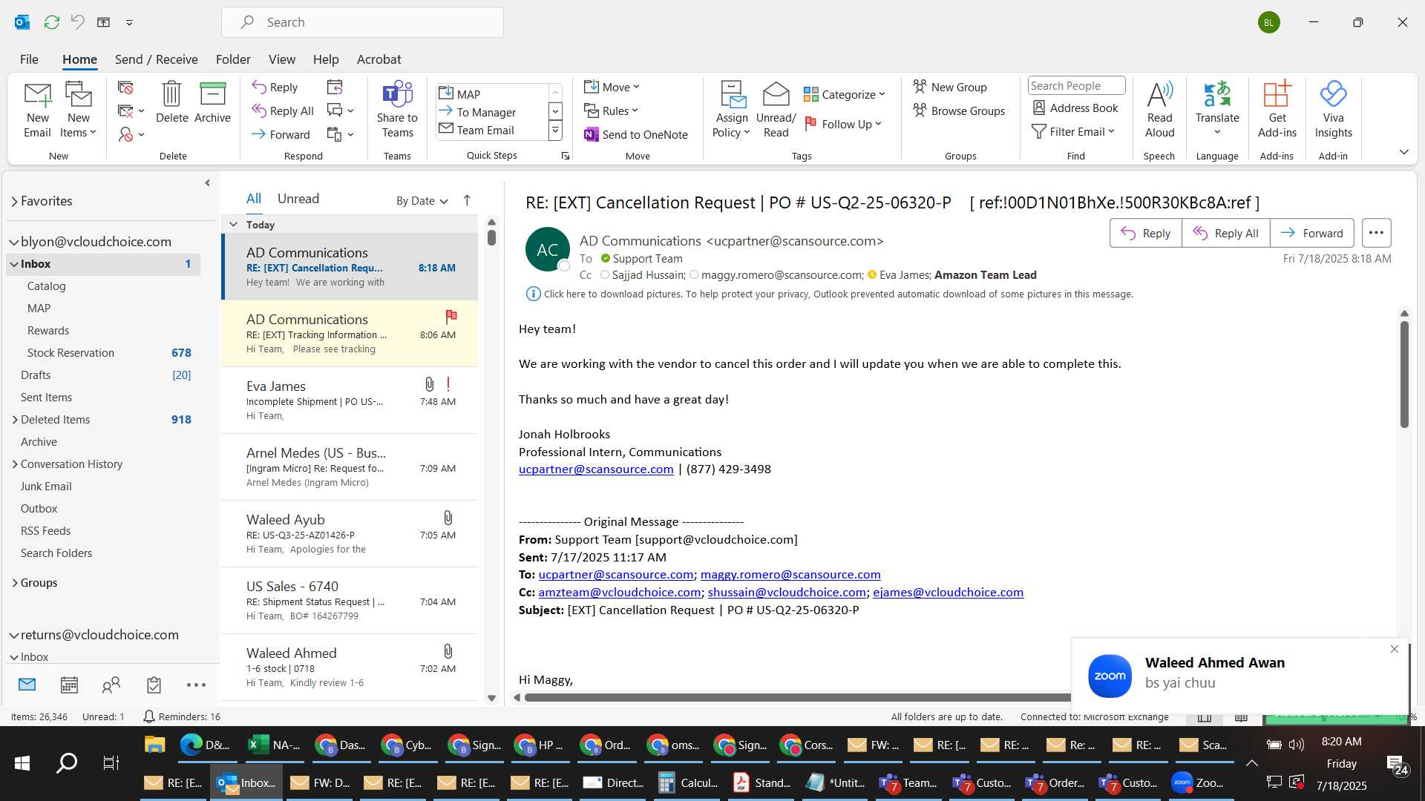This screenshot has width=1425, height=801.
Task: Click horizontal scrollbar in message body
Action: (x=798, y=698)
